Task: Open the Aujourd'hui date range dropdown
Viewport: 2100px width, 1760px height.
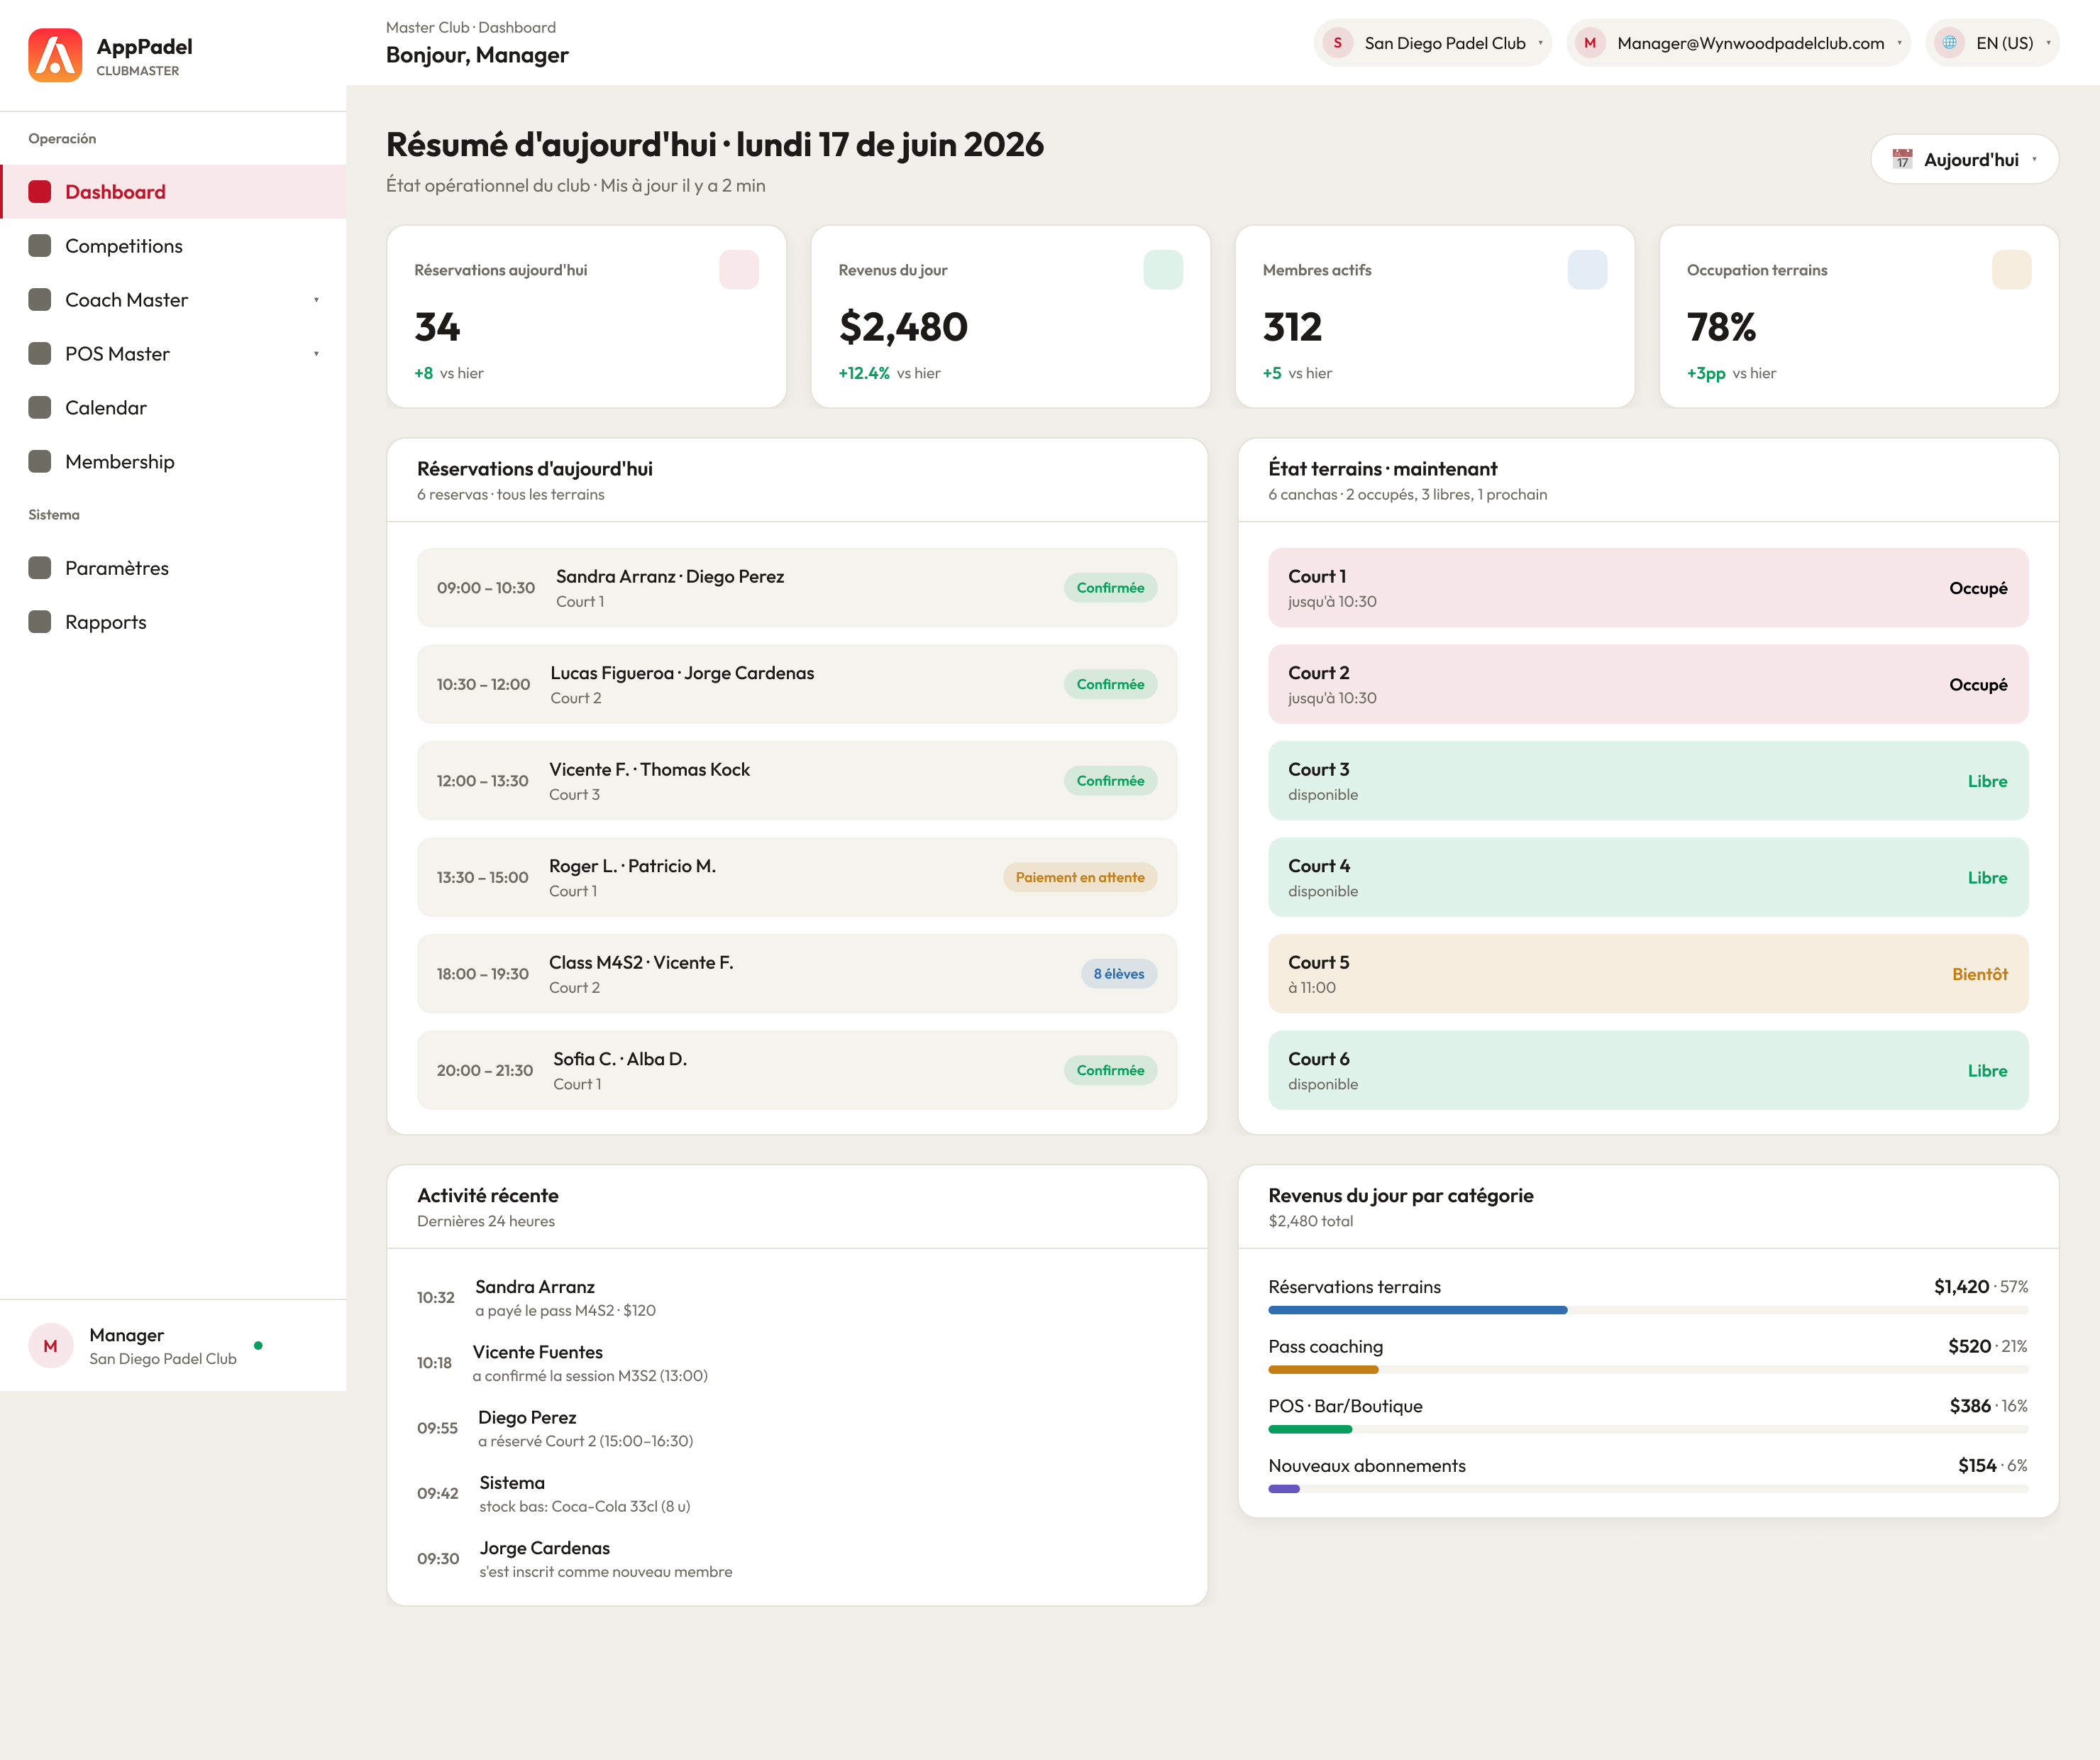Action: (1964, 159)
